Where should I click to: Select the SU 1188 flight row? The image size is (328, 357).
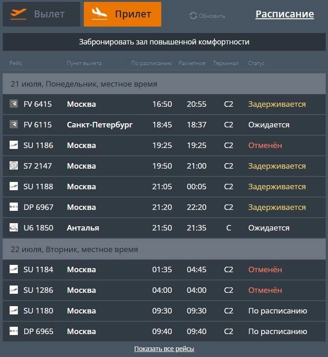tap(164, 187)
